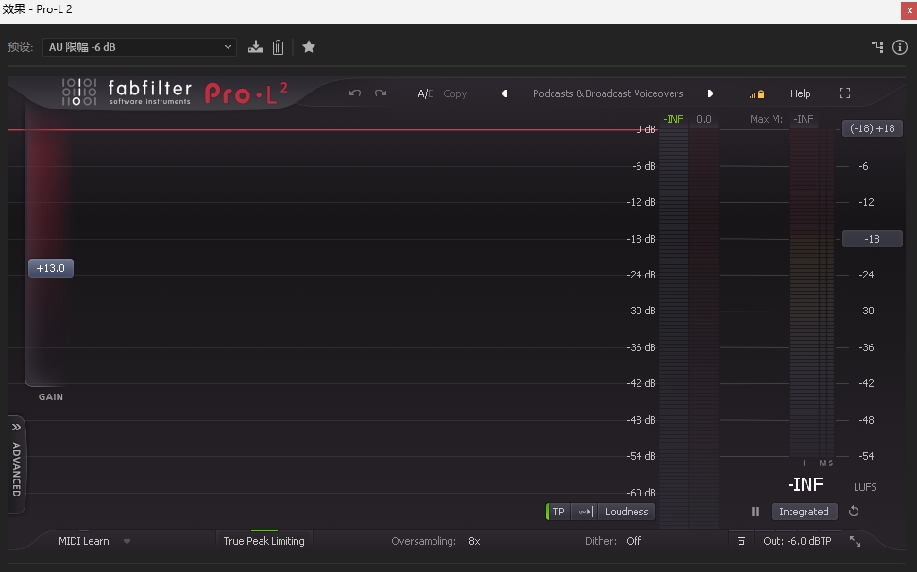Open the Integrated loudness mode selector
Screen dimensions: 917x572
click(804, 512)
